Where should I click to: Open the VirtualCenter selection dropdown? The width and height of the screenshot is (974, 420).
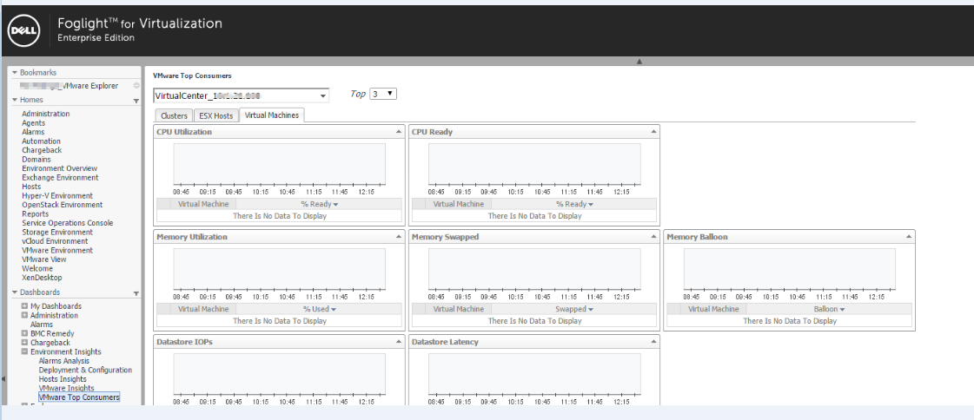[323, 96]
